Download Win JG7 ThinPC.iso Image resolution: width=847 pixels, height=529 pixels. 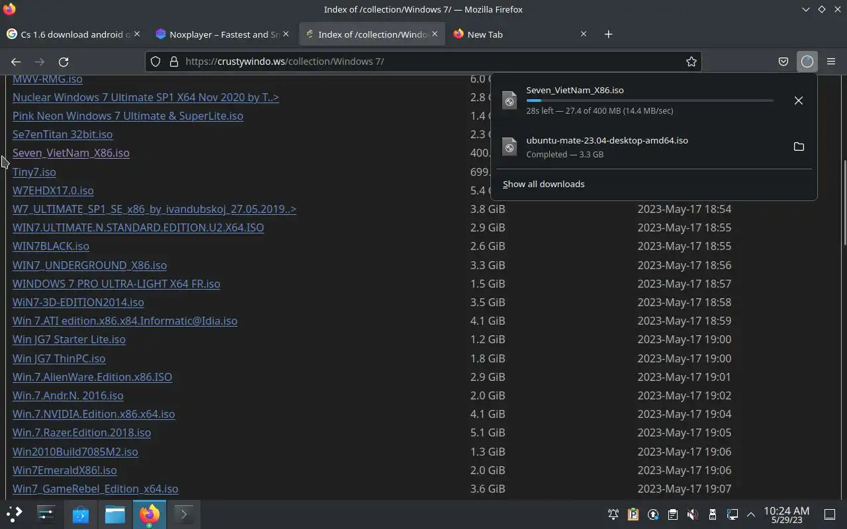click(59, 358)
